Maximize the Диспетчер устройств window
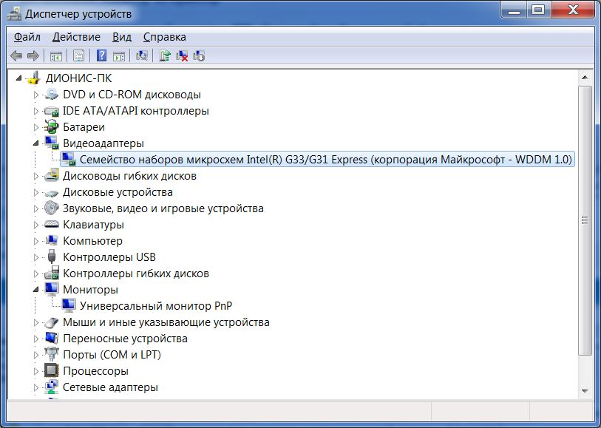 (538, 10)
